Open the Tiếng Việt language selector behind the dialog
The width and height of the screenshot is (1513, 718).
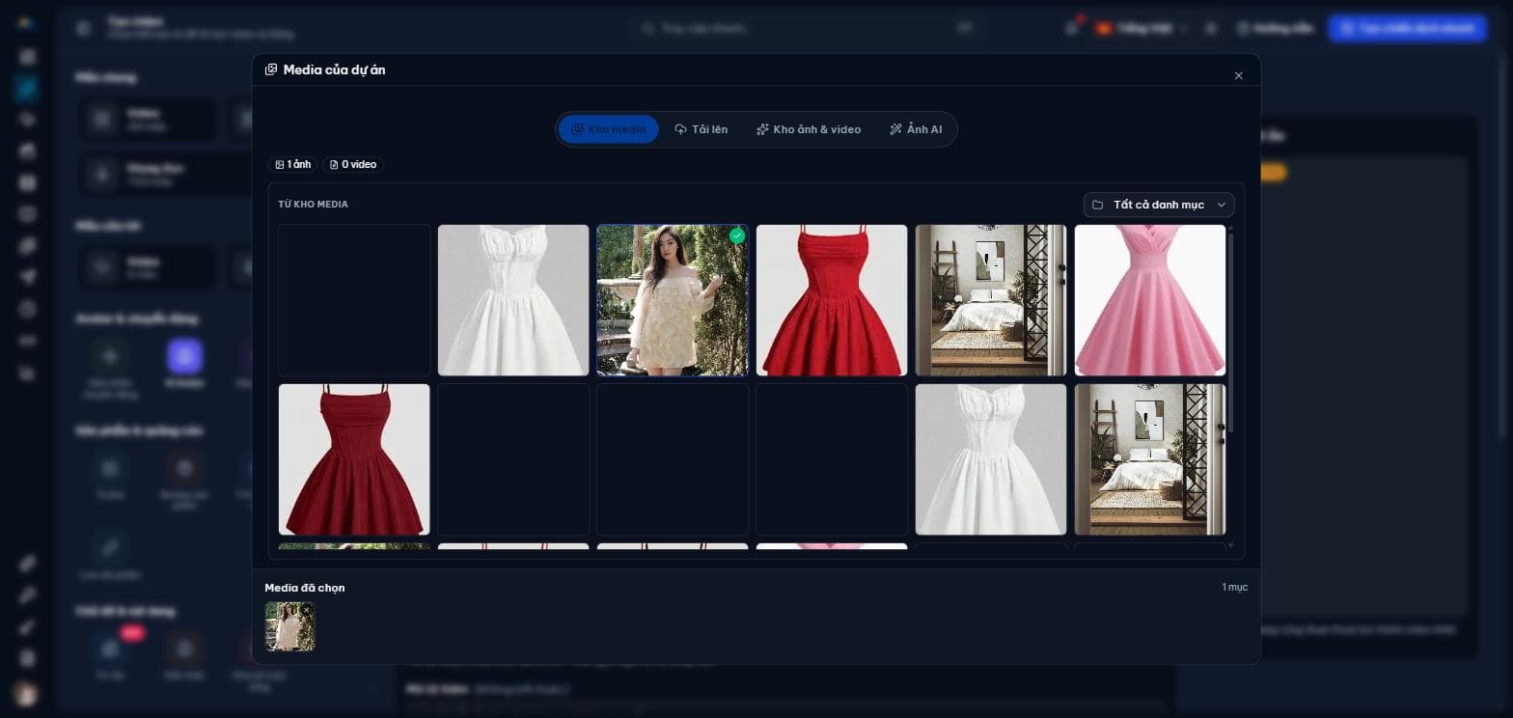point(1142,28)
